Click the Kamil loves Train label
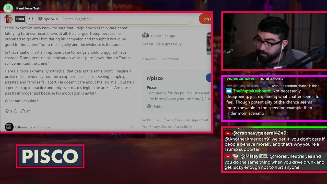This screenshot has width=327, height=184. (28, 8)
